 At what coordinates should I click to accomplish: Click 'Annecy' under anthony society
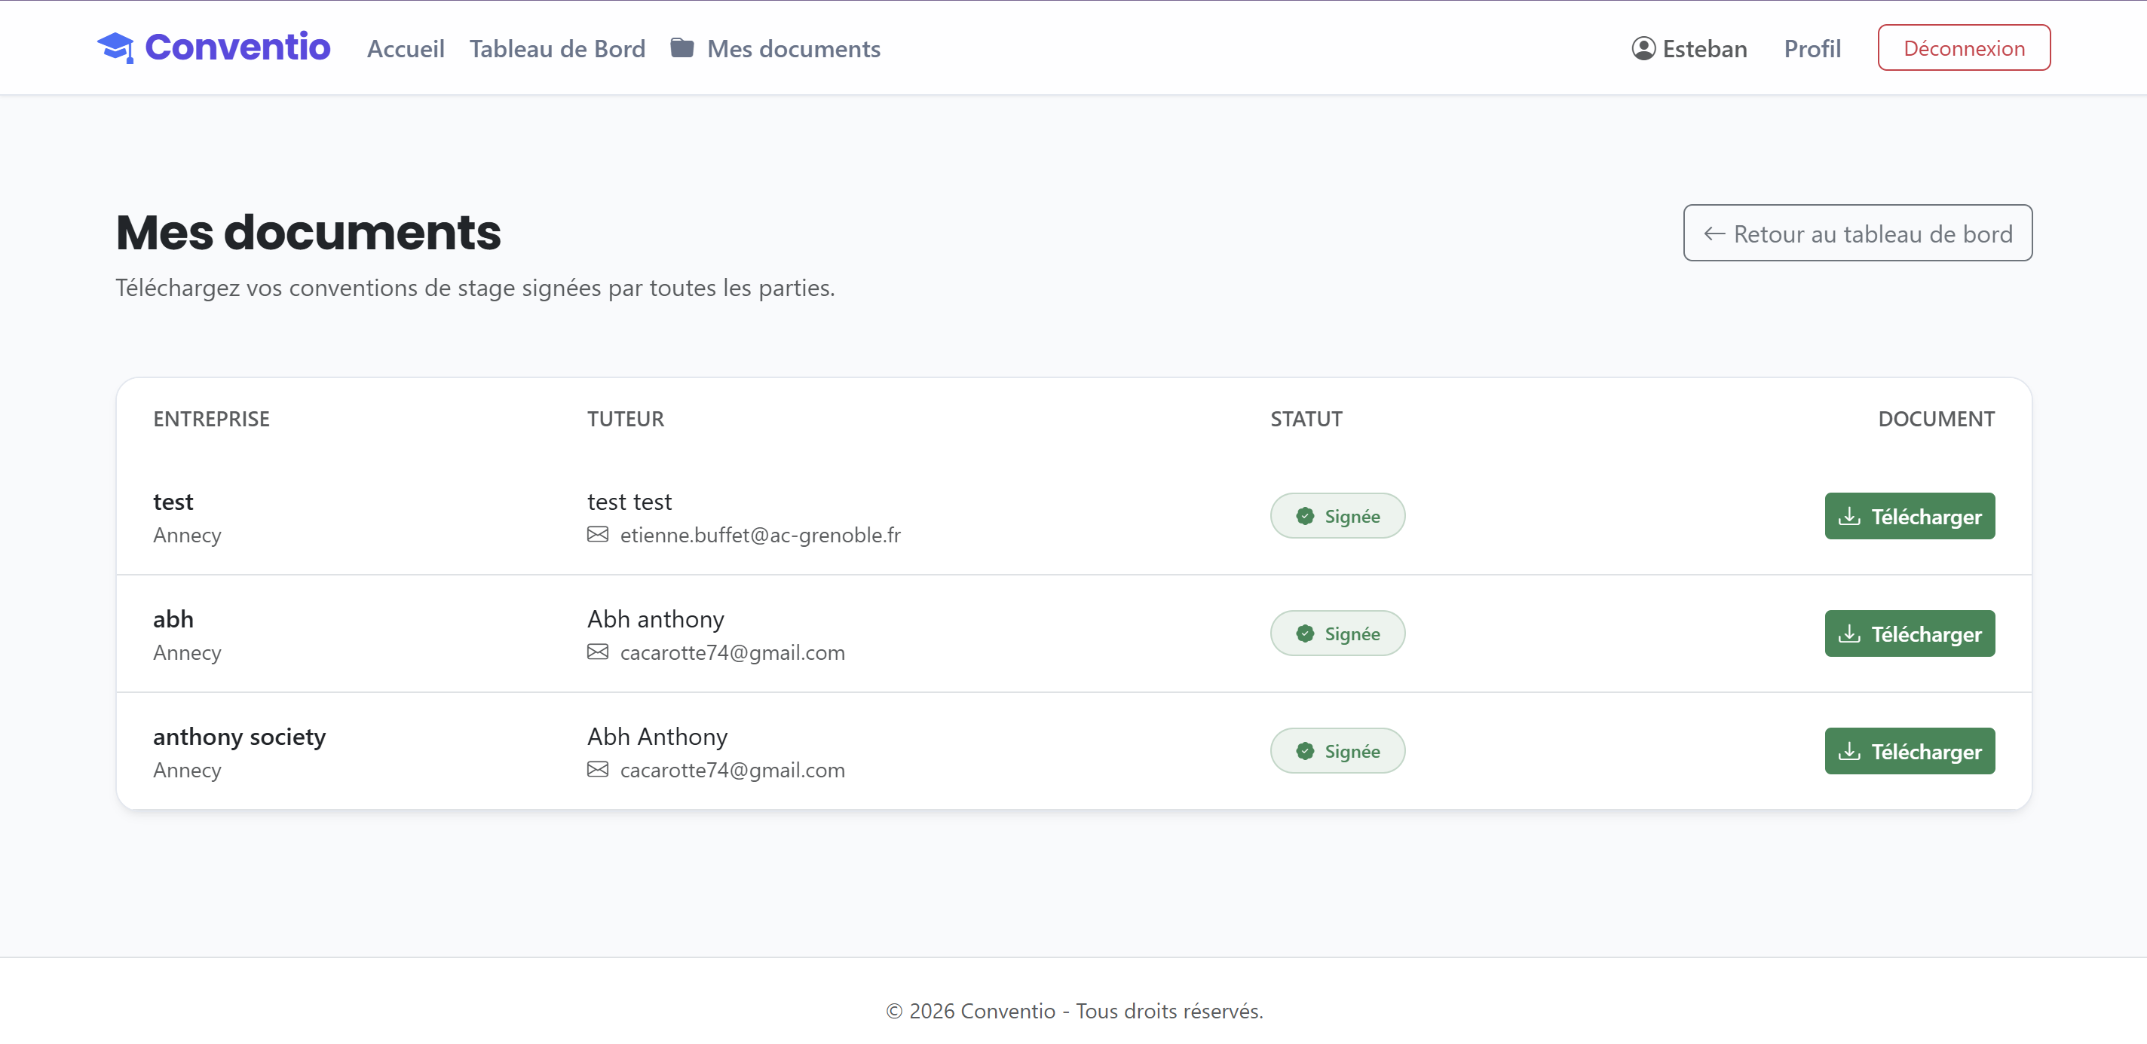(188, 770)
